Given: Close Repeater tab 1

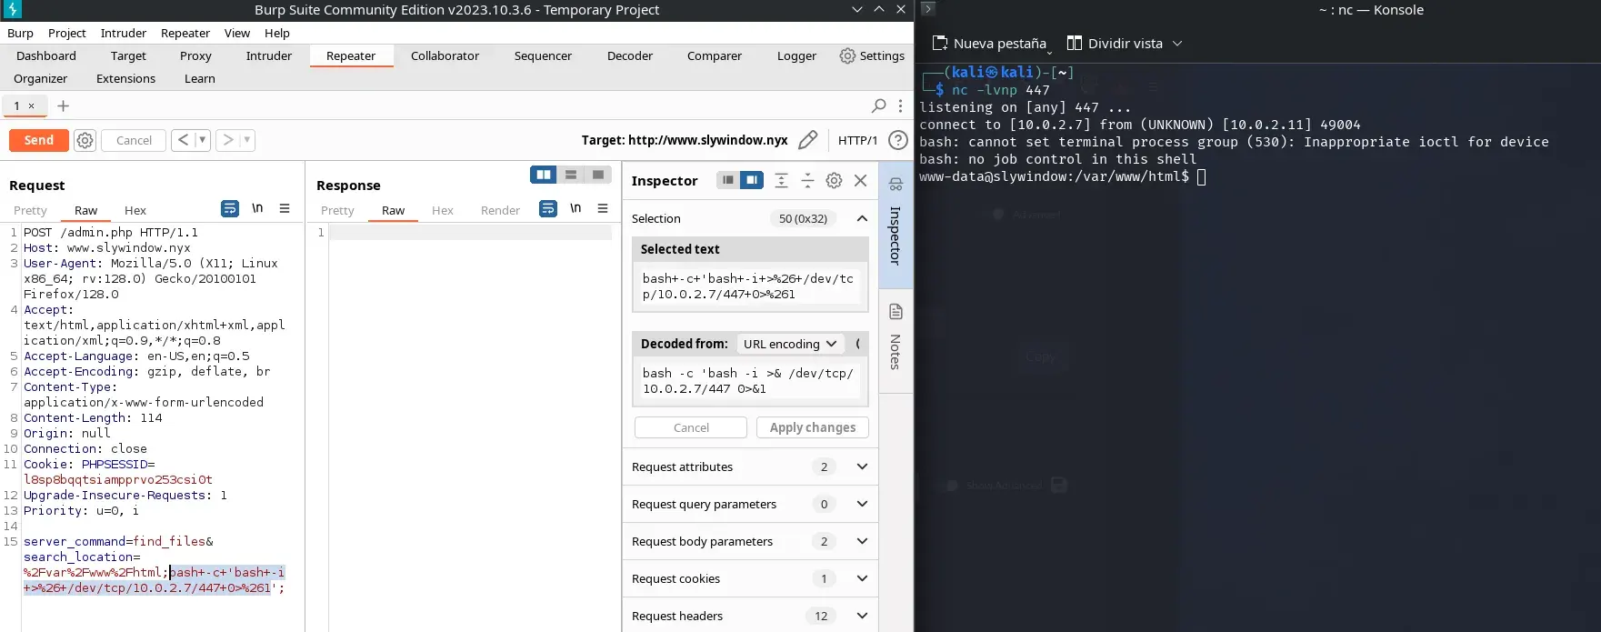Looking at the screenshot, I should pyautogui.click(x=31, y=105).
